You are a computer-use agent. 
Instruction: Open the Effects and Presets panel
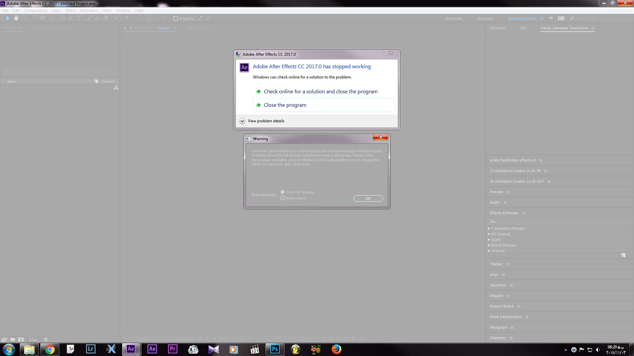504,213
